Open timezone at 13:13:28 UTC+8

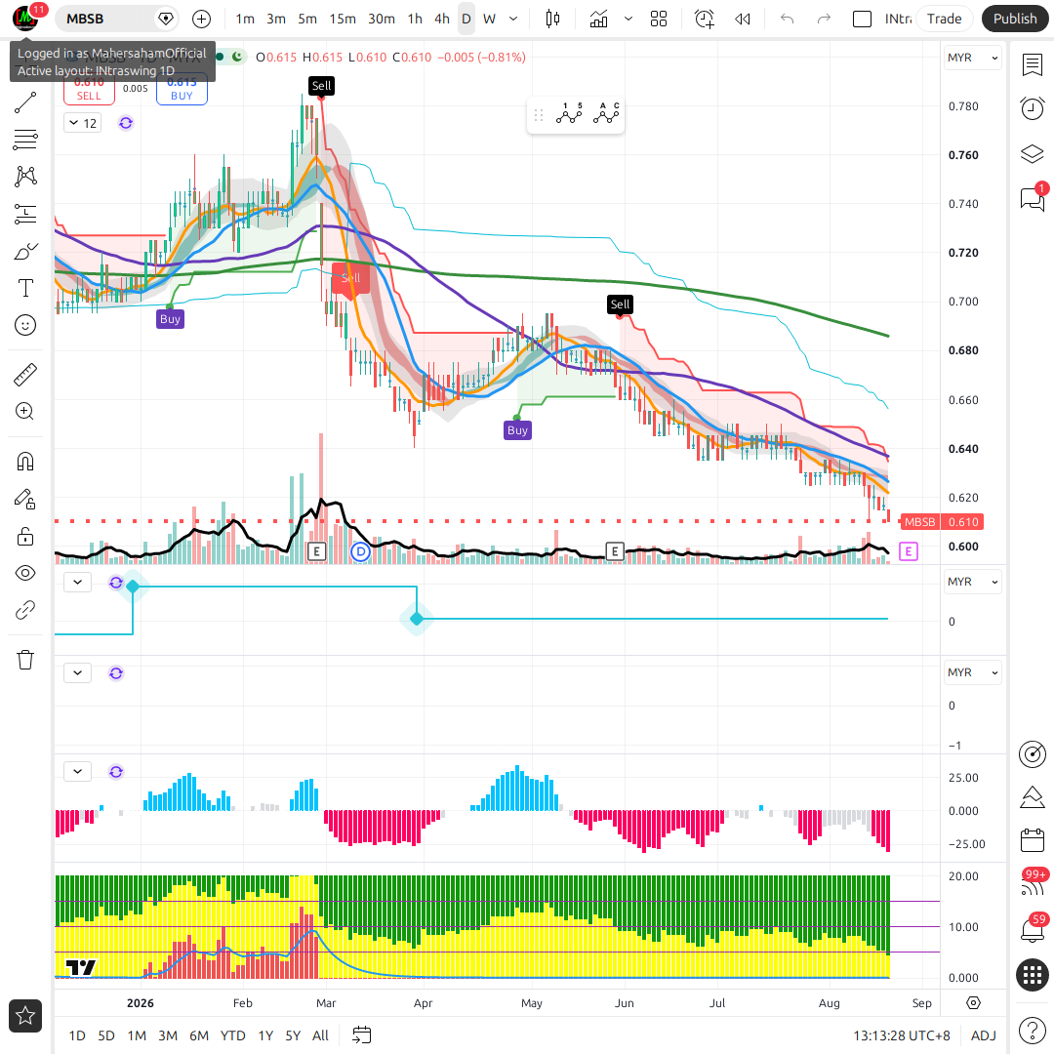[x=902, y=1035]
